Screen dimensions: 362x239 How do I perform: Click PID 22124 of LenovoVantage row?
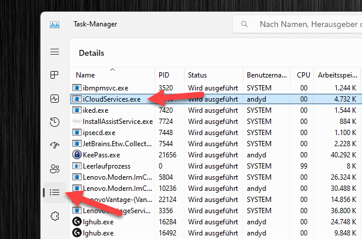pyautogui.click(x=167, y=200)
